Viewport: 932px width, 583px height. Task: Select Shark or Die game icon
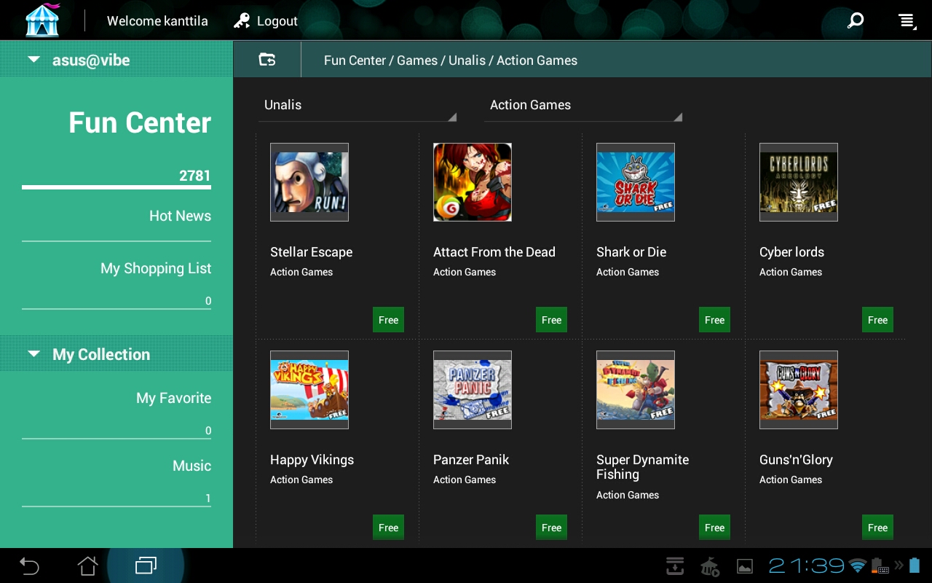click(x=636, y=182)
